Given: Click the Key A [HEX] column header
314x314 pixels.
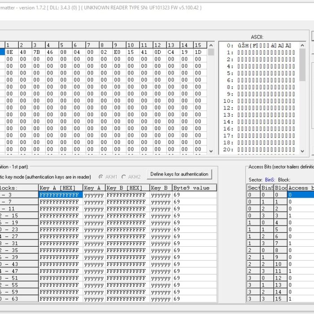Looking at the screenshot, I should pos(61,188).
